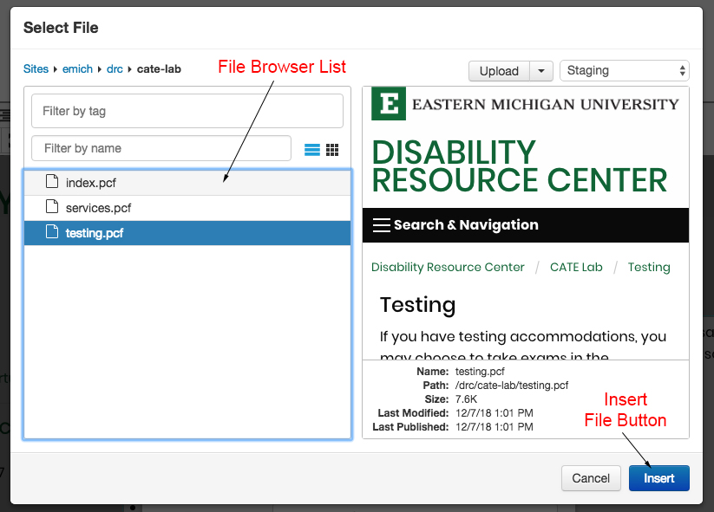Open Testing breadcrumb link in preview
714x512 pixels.
pyautogui.click(x=649, y=267)
